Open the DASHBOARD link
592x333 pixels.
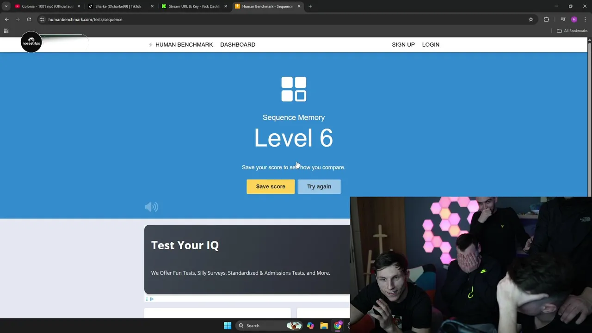tap(238, 44)
